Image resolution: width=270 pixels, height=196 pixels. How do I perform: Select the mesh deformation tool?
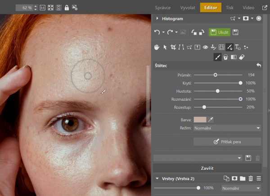[221, 47]
